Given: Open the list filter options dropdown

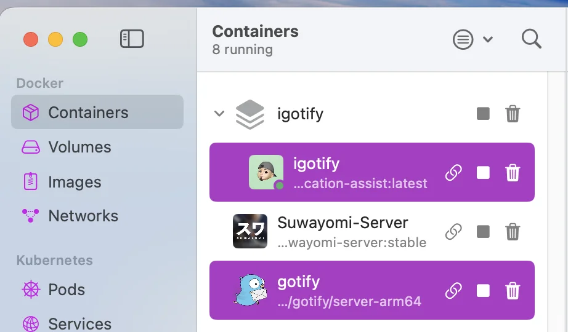Looking at the screenshot, I should 473,40.
